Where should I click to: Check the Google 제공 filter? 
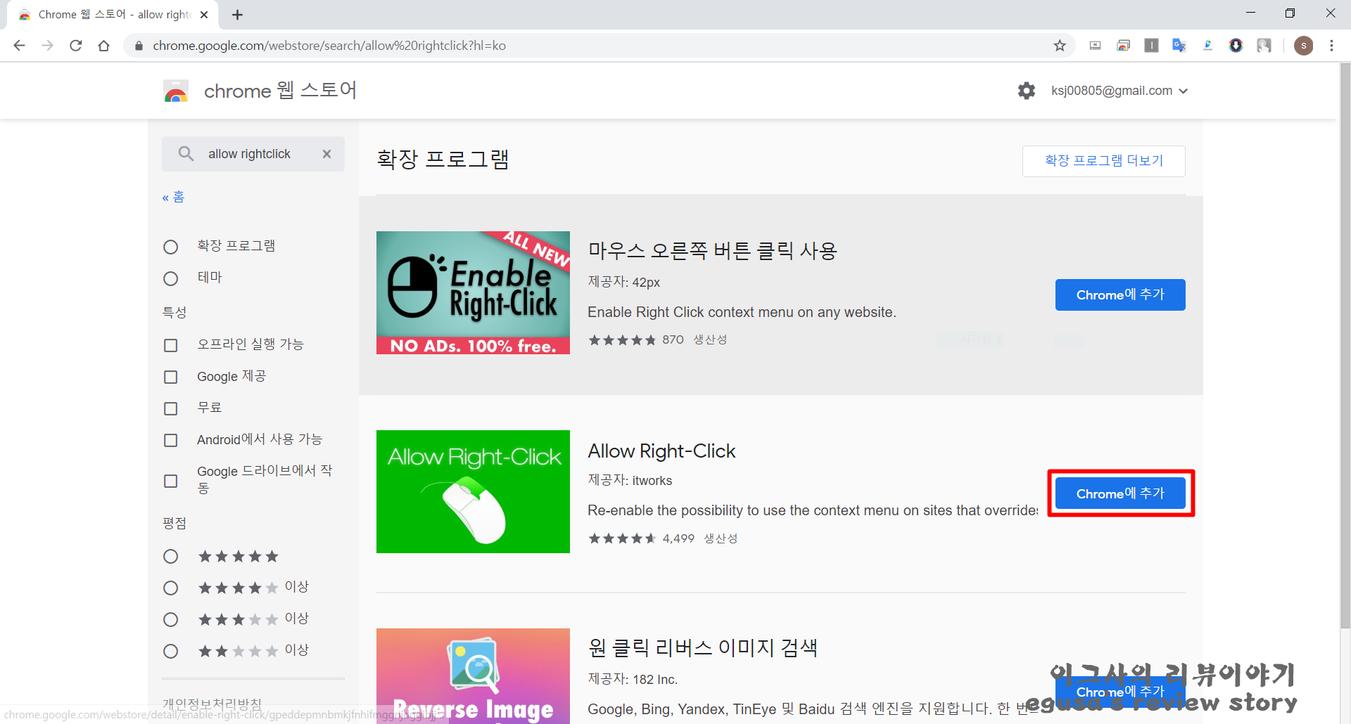tap(170, 377)
